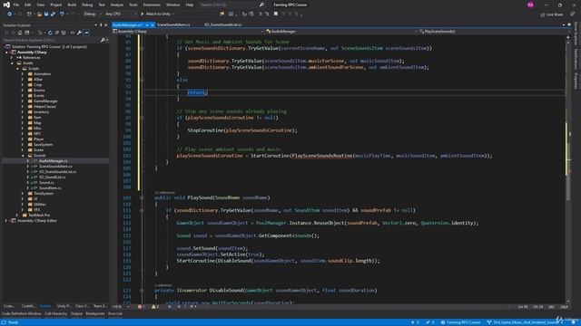Screen dimensions: 581x326
Task: Click the Save icon in the toolbar
Action: click(46, 14)
